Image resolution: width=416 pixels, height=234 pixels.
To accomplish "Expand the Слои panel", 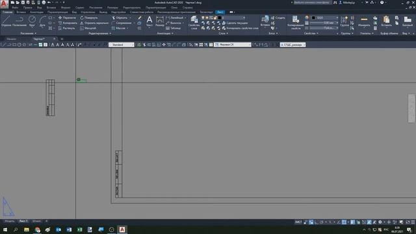I will [x=223, y=33].
